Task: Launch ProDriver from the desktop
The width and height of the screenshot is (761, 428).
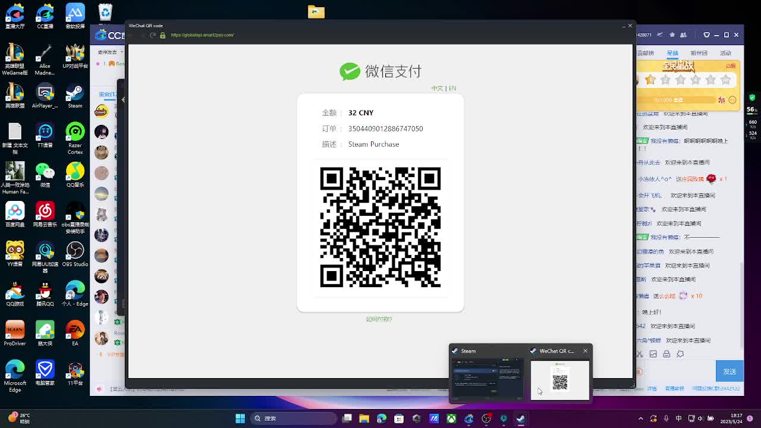Action: click(x=15, y=334)
